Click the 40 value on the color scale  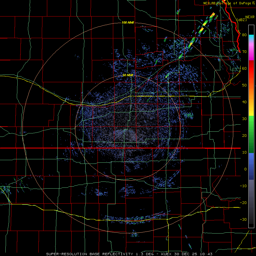point(244,102)
